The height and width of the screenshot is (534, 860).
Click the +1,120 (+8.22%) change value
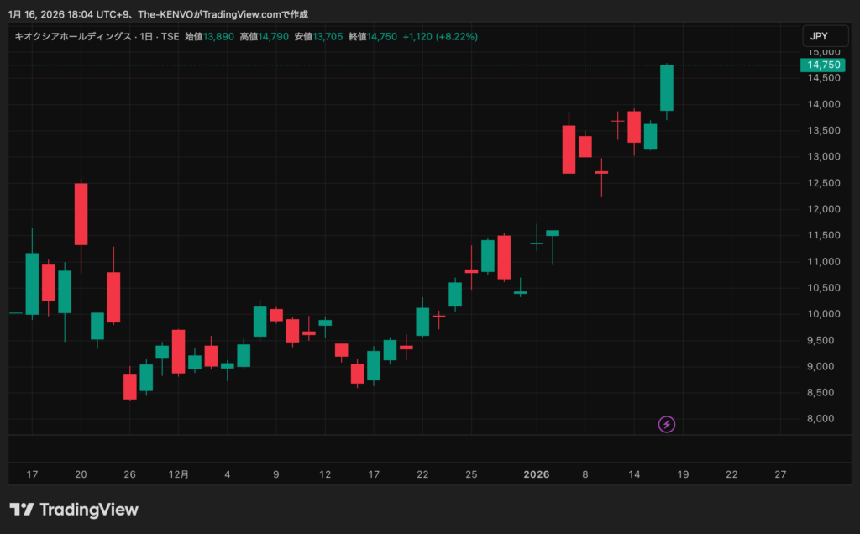click(x=441, y=37)
